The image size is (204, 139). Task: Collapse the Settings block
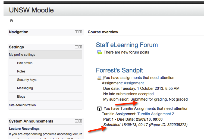[76, 47]
